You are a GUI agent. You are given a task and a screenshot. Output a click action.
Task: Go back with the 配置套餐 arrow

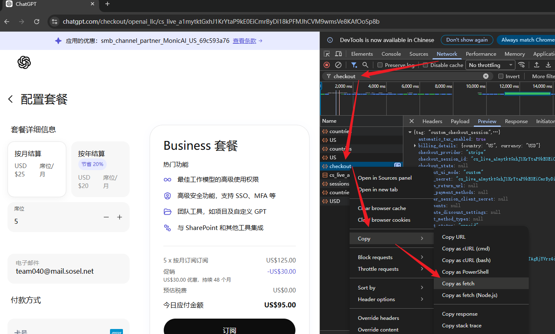pyautogui.click(x=11, y=99)
